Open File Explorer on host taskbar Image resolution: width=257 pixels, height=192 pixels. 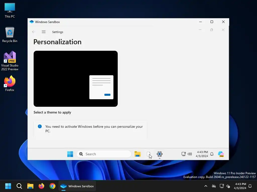coord(30,186)
